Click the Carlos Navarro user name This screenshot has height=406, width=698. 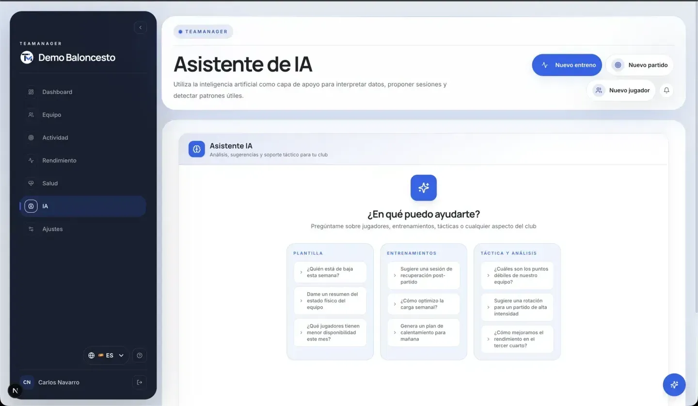coord(59,382)
